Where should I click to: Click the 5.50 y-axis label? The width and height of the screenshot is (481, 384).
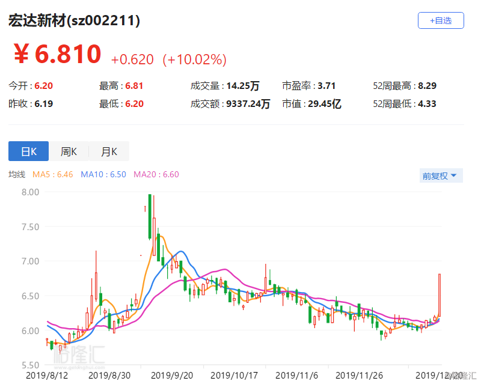click(31, 365)
